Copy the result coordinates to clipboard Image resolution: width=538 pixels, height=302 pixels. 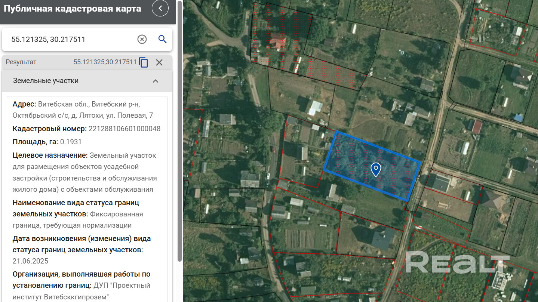coord(144,62)
